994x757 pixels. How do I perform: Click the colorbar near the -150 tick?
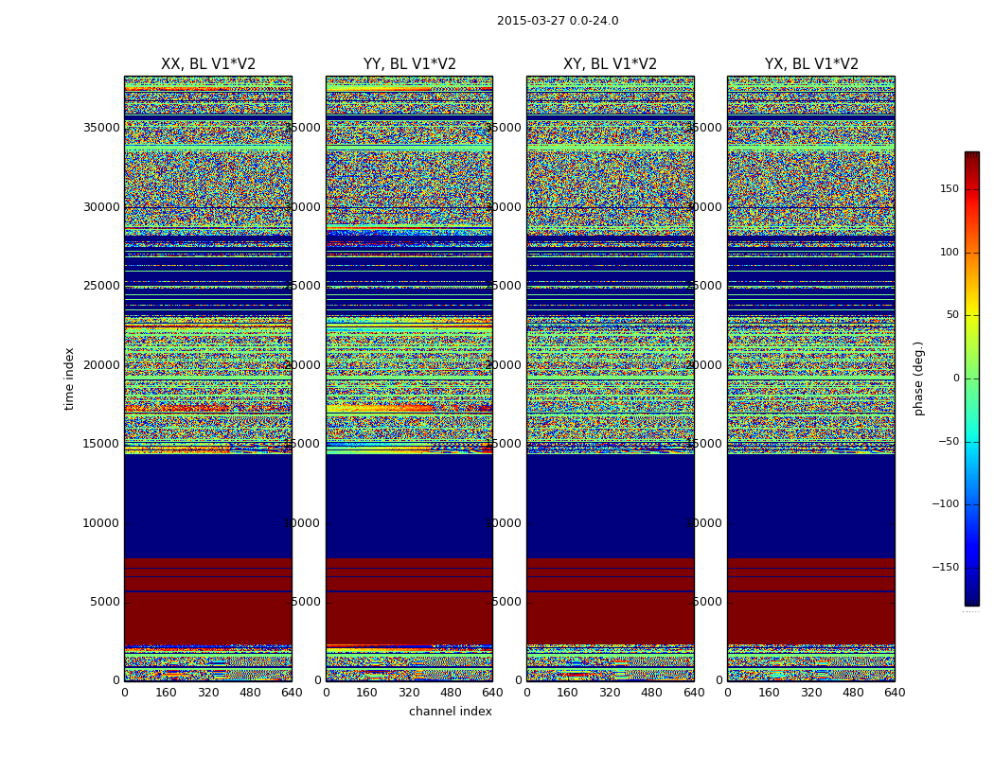click(972, 567)
